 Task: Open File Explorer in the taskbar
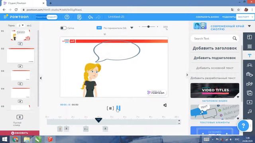click(27, 139)
